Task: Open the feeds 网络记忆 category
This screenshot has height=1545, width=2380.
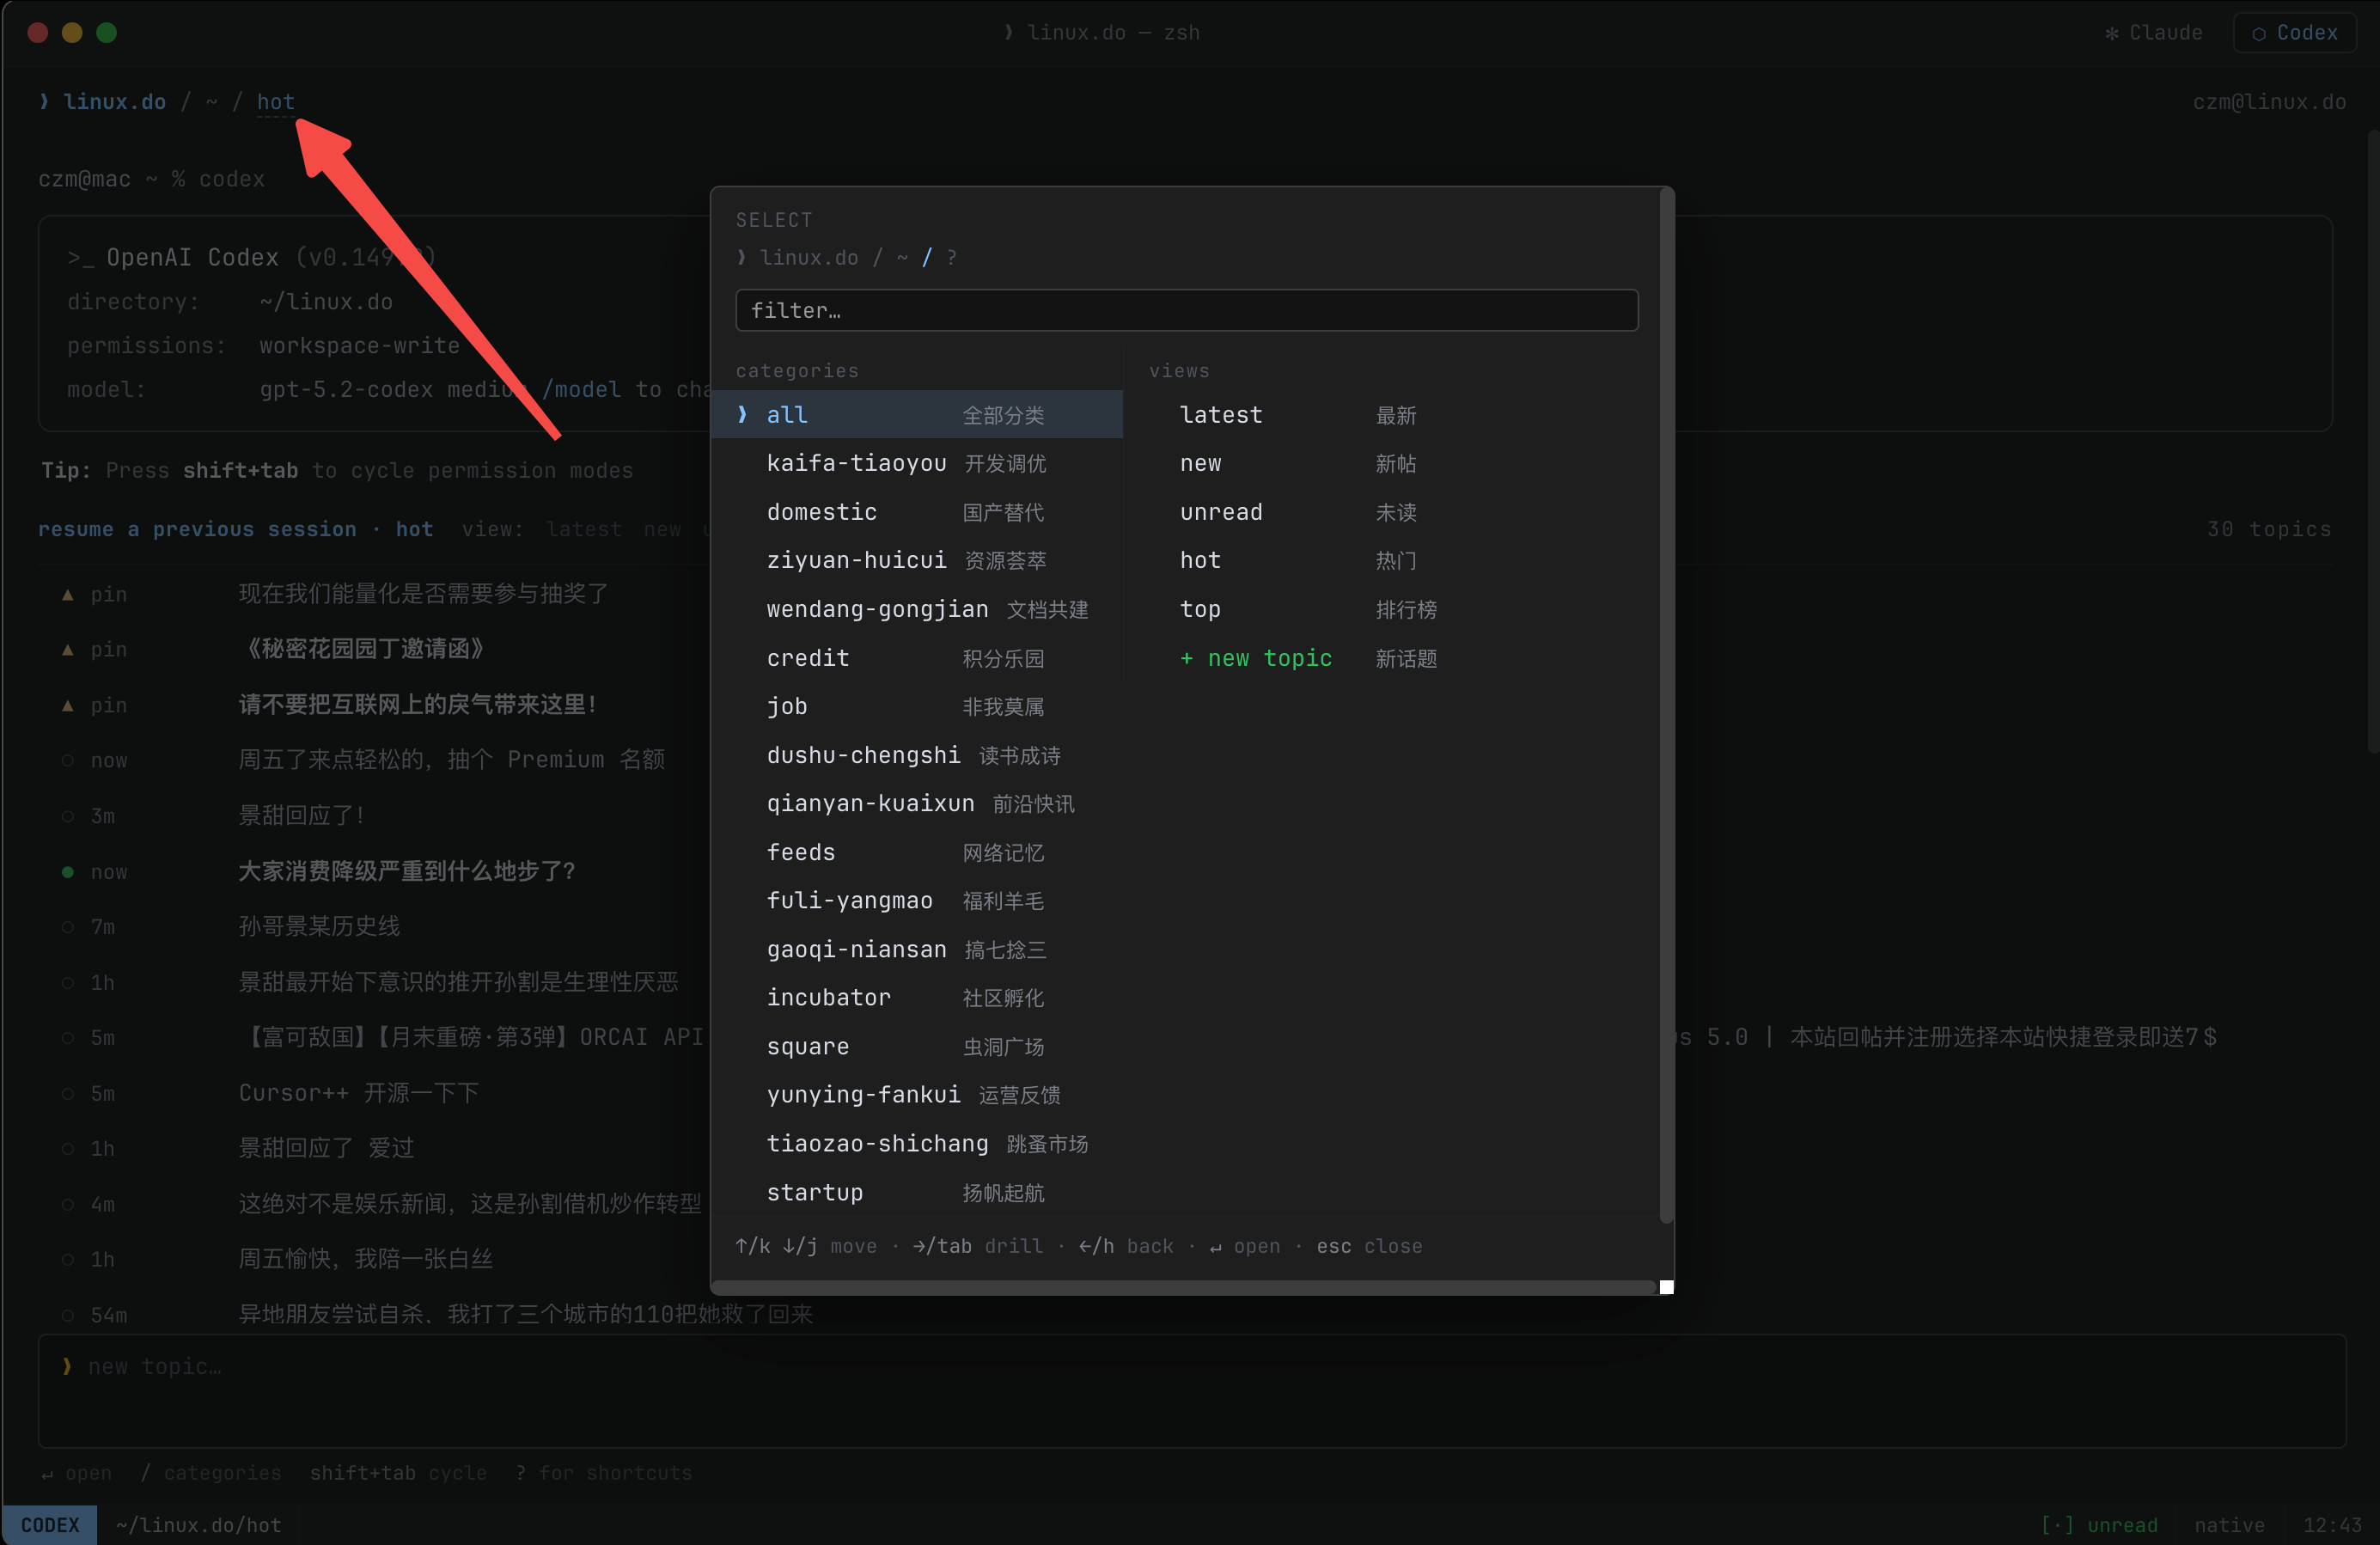Action: click(917, 852)
